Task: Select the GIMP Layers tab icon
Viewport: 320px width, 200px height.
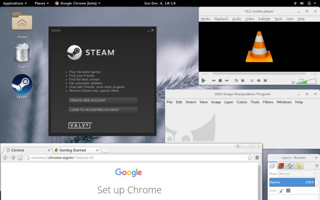Action: (272, 166)
